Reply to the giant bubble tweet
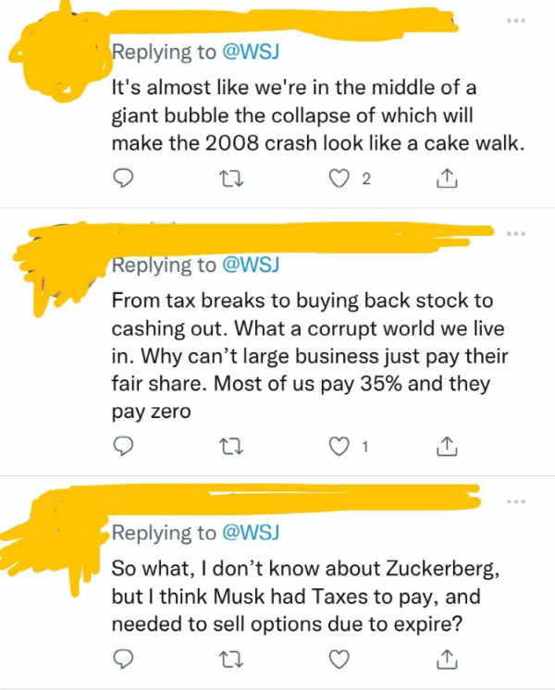Image resolution: width=555 pixels, height=690 pixels. point(122,179)
